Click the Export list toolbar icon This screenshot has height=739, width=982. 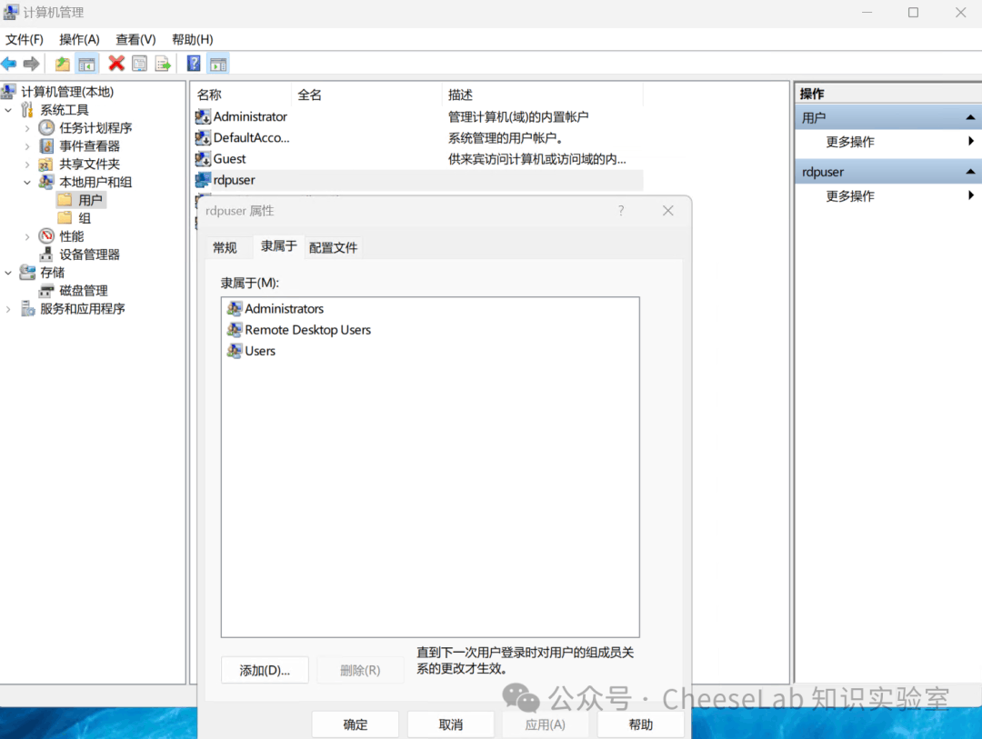click(x=163, y=64)
